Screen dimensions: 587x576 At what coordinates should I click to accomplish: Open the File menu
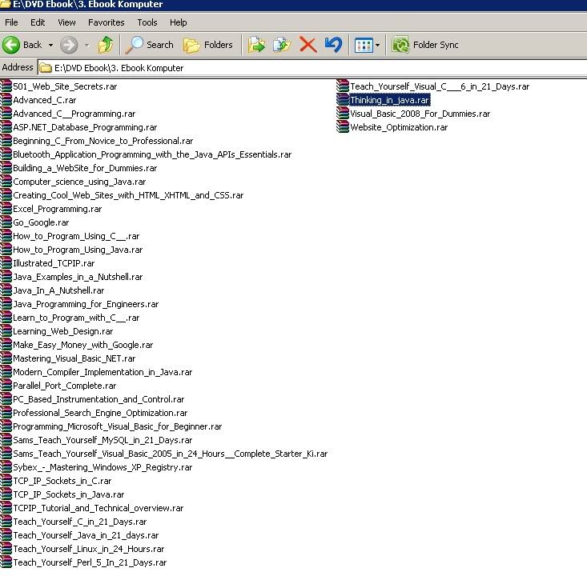click(x=11, y=22)
